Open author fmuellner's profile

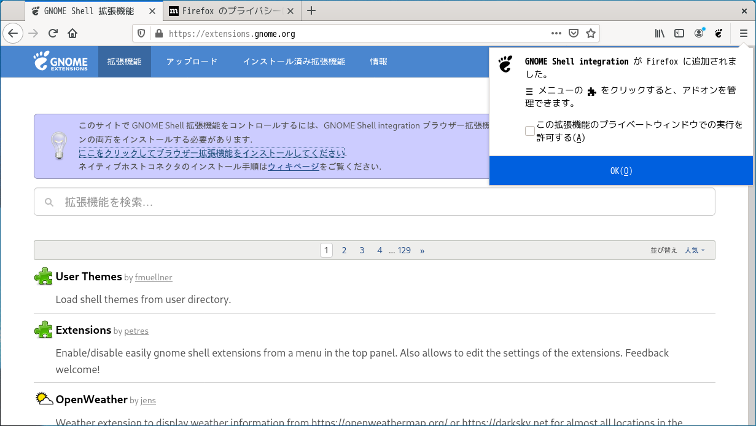(154, 278)
